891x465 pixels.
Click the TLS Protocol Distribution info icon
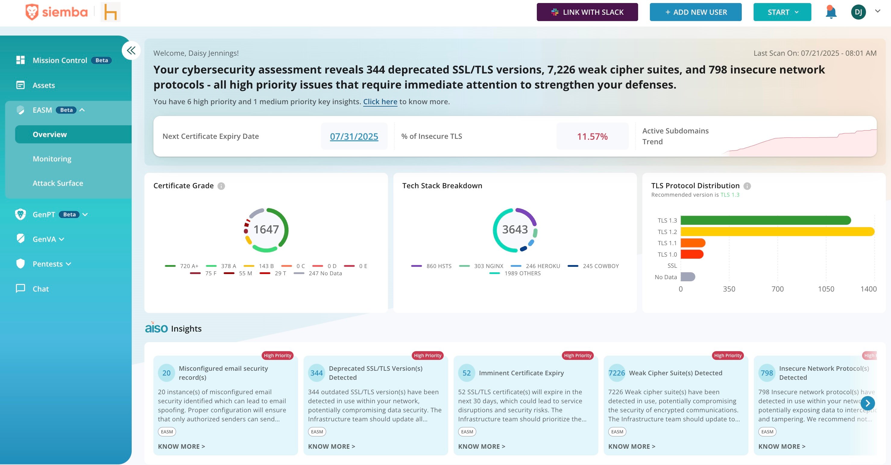click(747, 186)
